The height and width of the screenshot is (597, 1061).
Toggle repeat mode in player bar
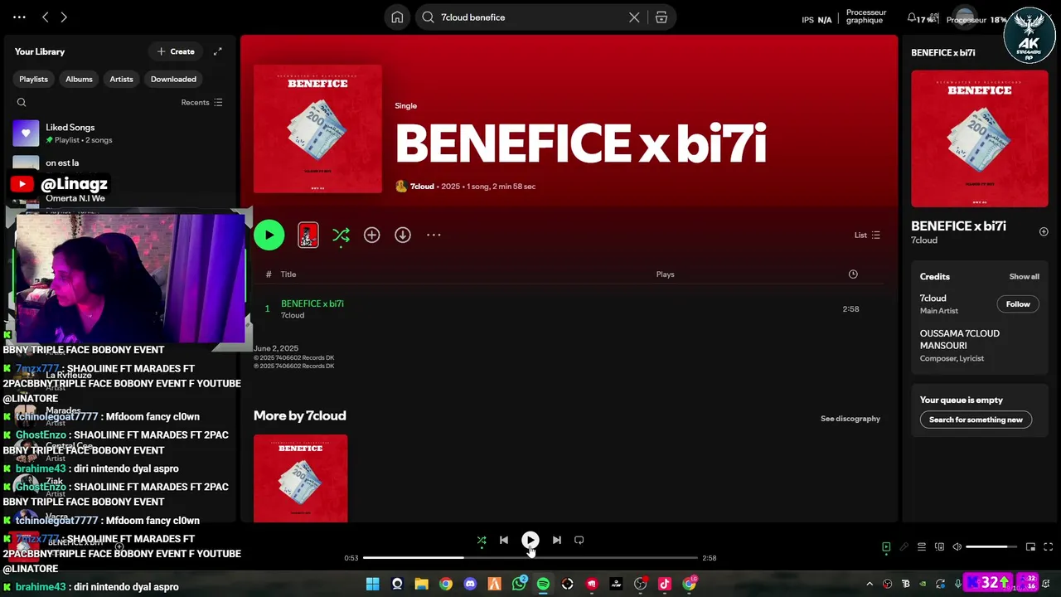pyautogui.click(x=579, y=541)
